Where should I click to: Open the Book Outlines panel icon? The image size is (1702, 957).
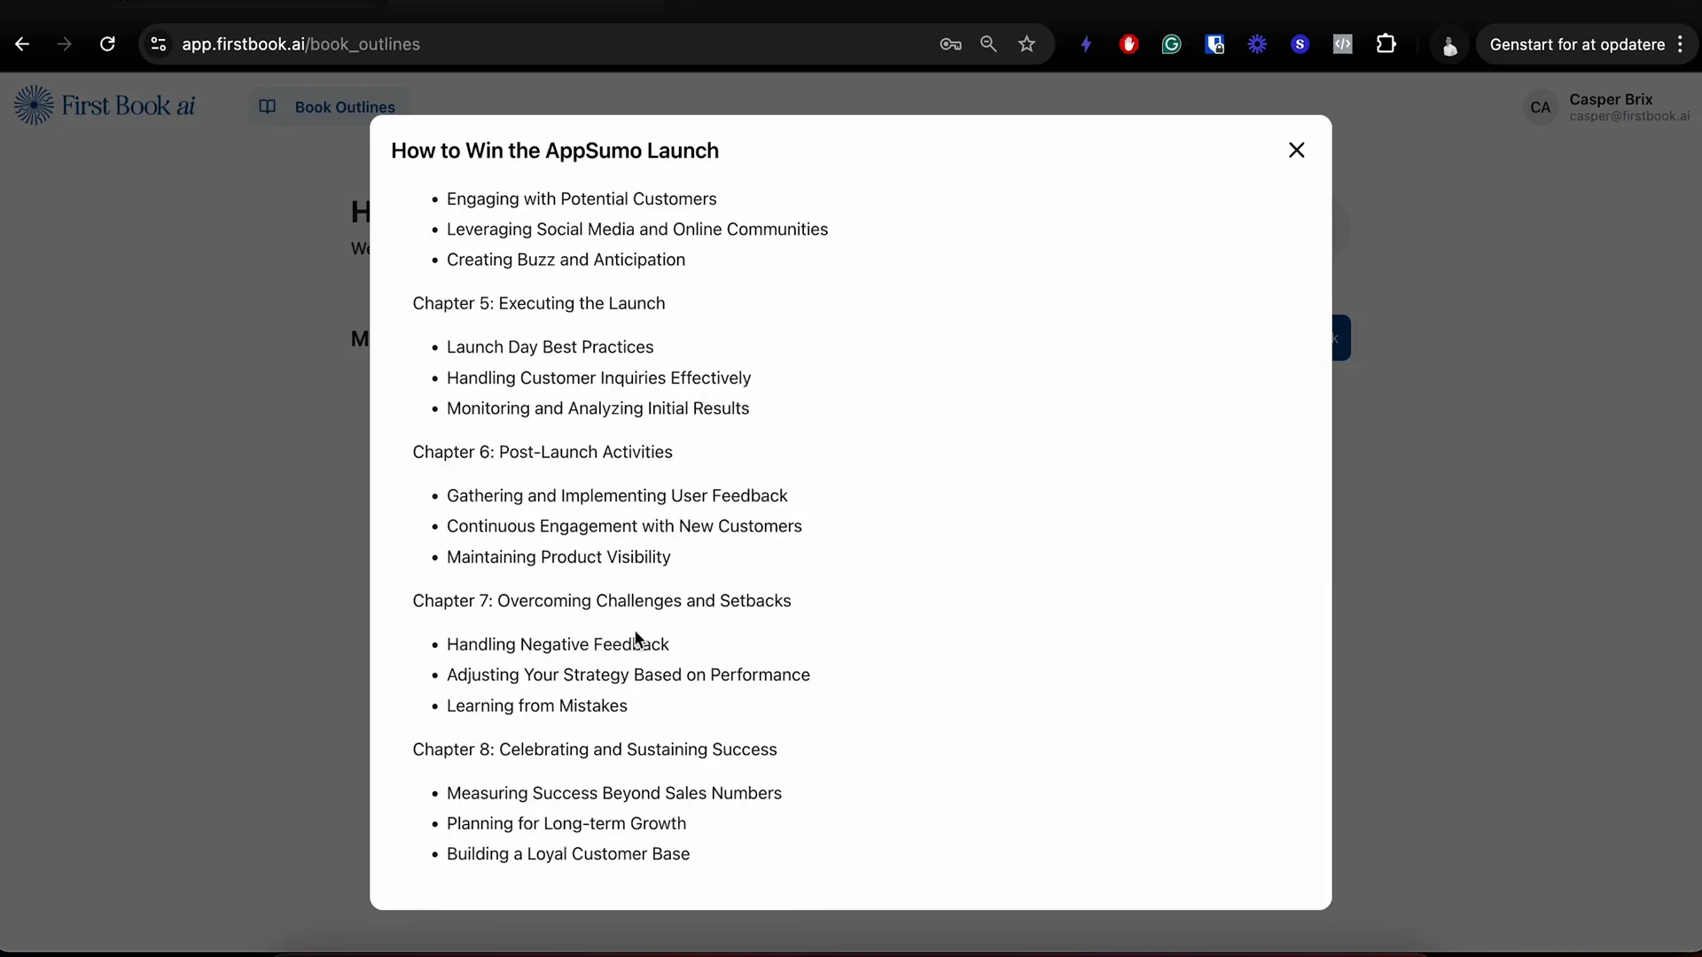pyautogui.click(x=268, y=106)
